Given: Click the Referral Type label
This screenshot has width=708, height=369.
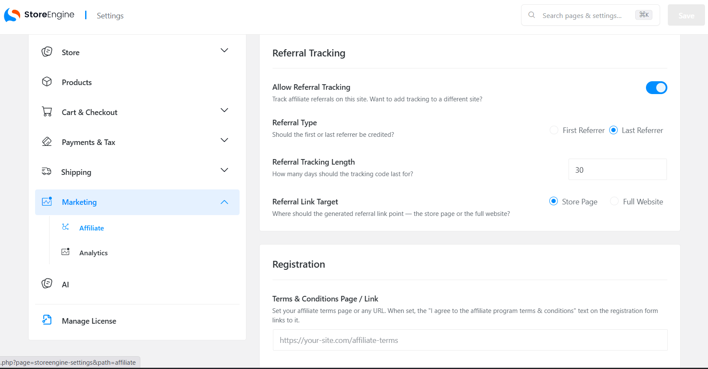Looking at the screenshot, I should pyautogui.click(x=295, y=122).
